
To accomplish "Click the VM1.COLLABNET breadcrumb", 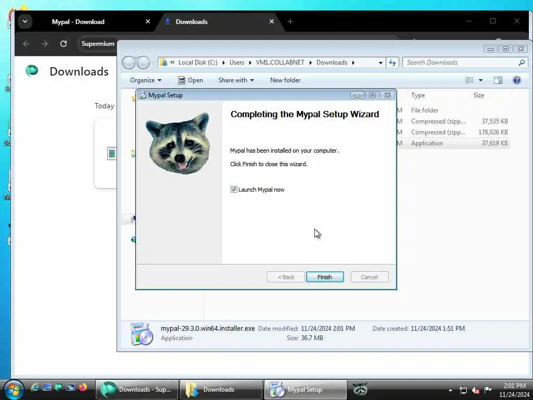I will (280, 63).
